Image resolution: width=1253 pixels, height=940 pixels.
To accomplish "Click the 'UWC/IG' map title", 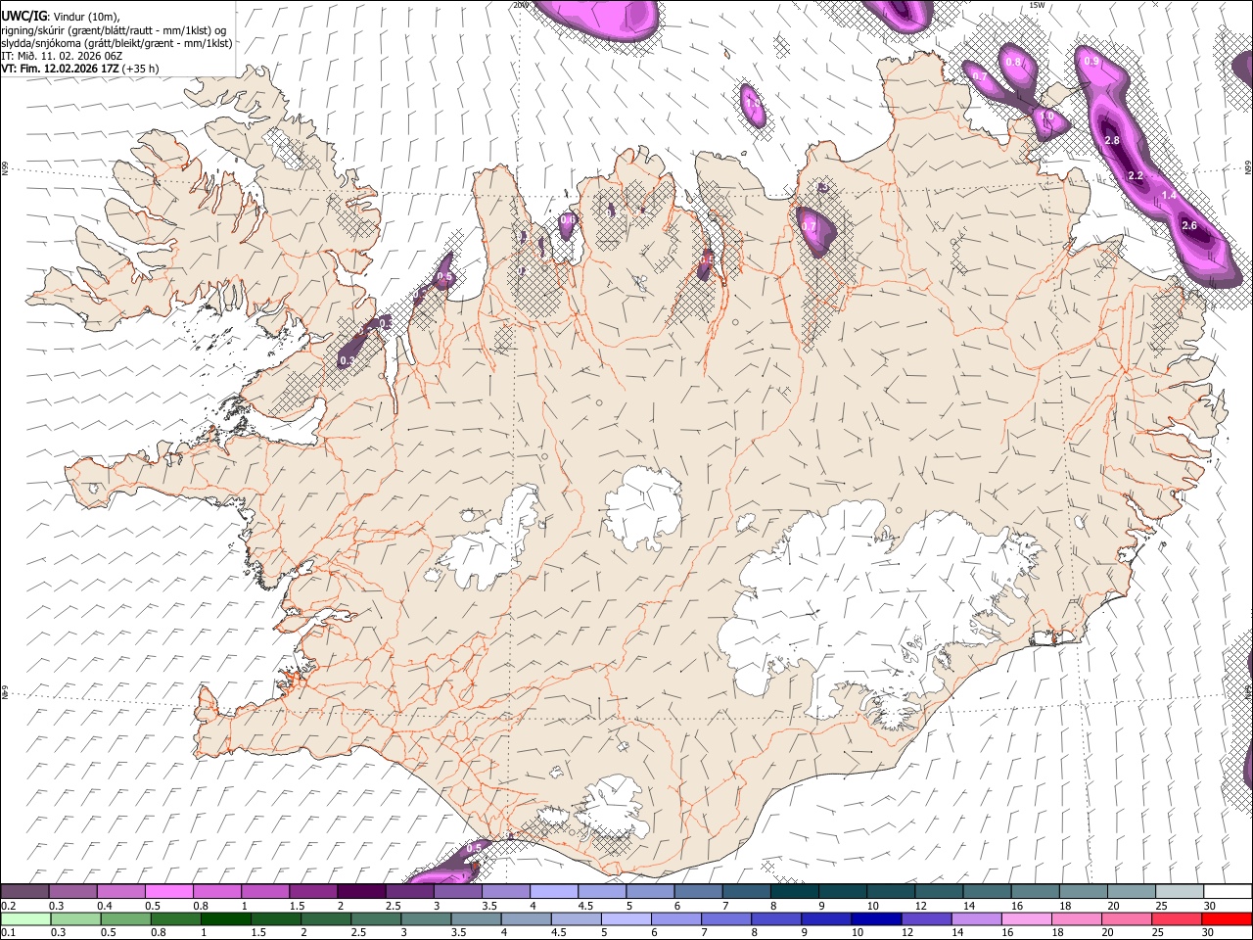I will [23, 15].
